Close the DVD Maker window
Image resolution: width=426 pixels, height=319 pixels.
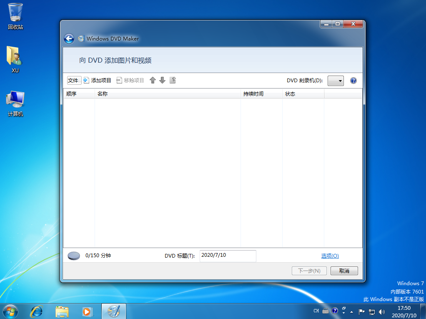(x=353, y=24)
